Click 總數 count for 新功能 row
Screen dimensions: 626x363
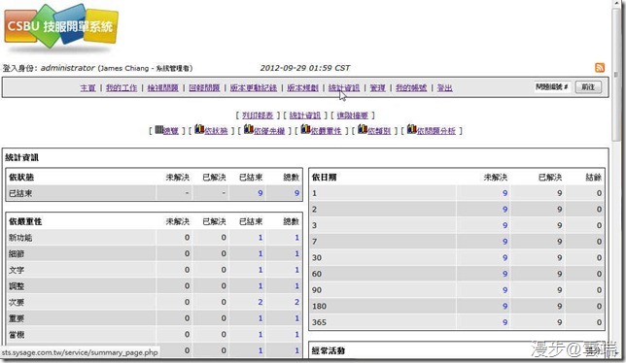pos(296,238)
